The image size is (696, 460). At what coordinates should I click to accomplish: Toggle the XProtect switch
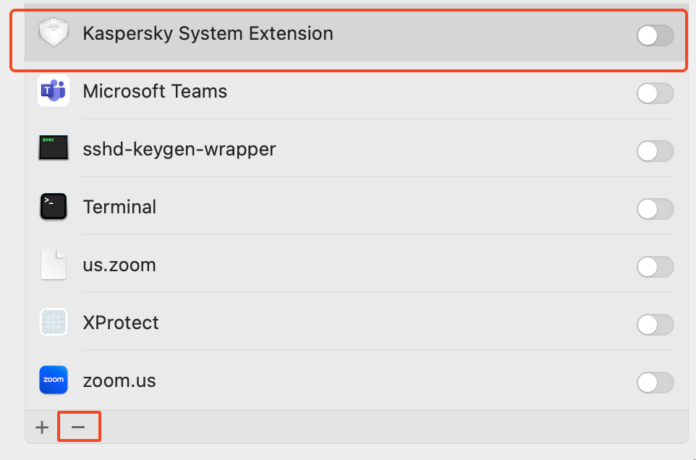click(655, 325)
